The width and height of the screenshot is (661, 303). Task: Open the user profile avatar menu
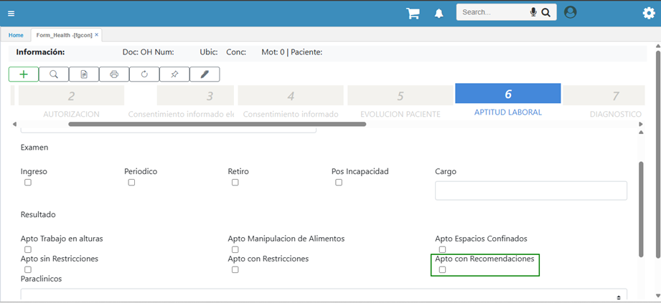570,12
